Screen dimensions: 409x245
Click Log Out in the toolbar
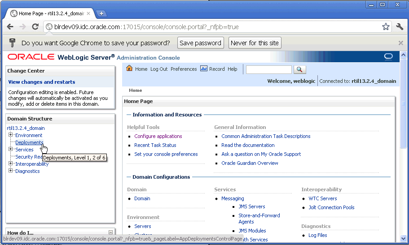[x=159, y=69]
